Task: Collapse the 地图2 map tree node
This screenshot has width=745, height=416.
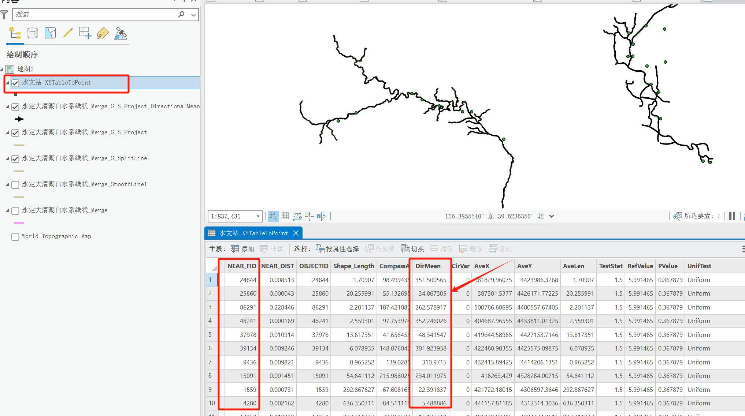Action: point(3,69)
